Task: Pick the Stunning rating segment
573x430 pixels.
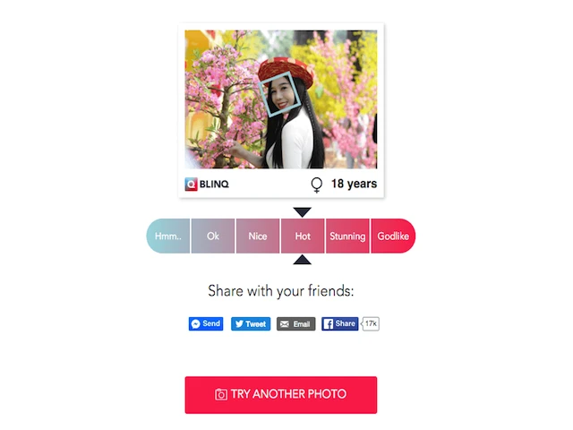Action: 347,236
